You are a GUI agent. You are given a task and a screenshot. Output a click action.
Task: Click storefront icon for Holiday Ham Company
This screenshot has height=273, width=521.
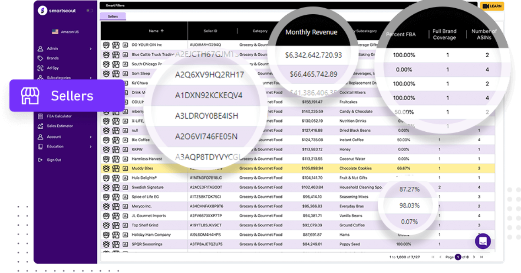115,235
